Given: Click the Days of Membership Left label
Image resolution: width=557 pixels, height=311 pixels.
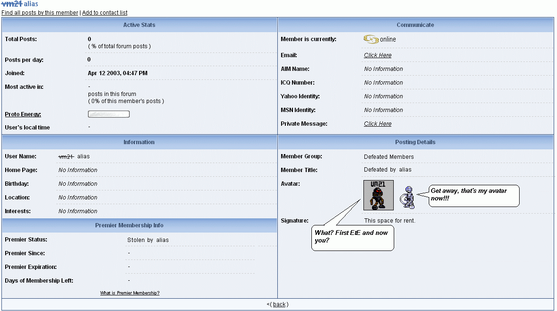Looking at the screenshot, I should click(39, 281).
